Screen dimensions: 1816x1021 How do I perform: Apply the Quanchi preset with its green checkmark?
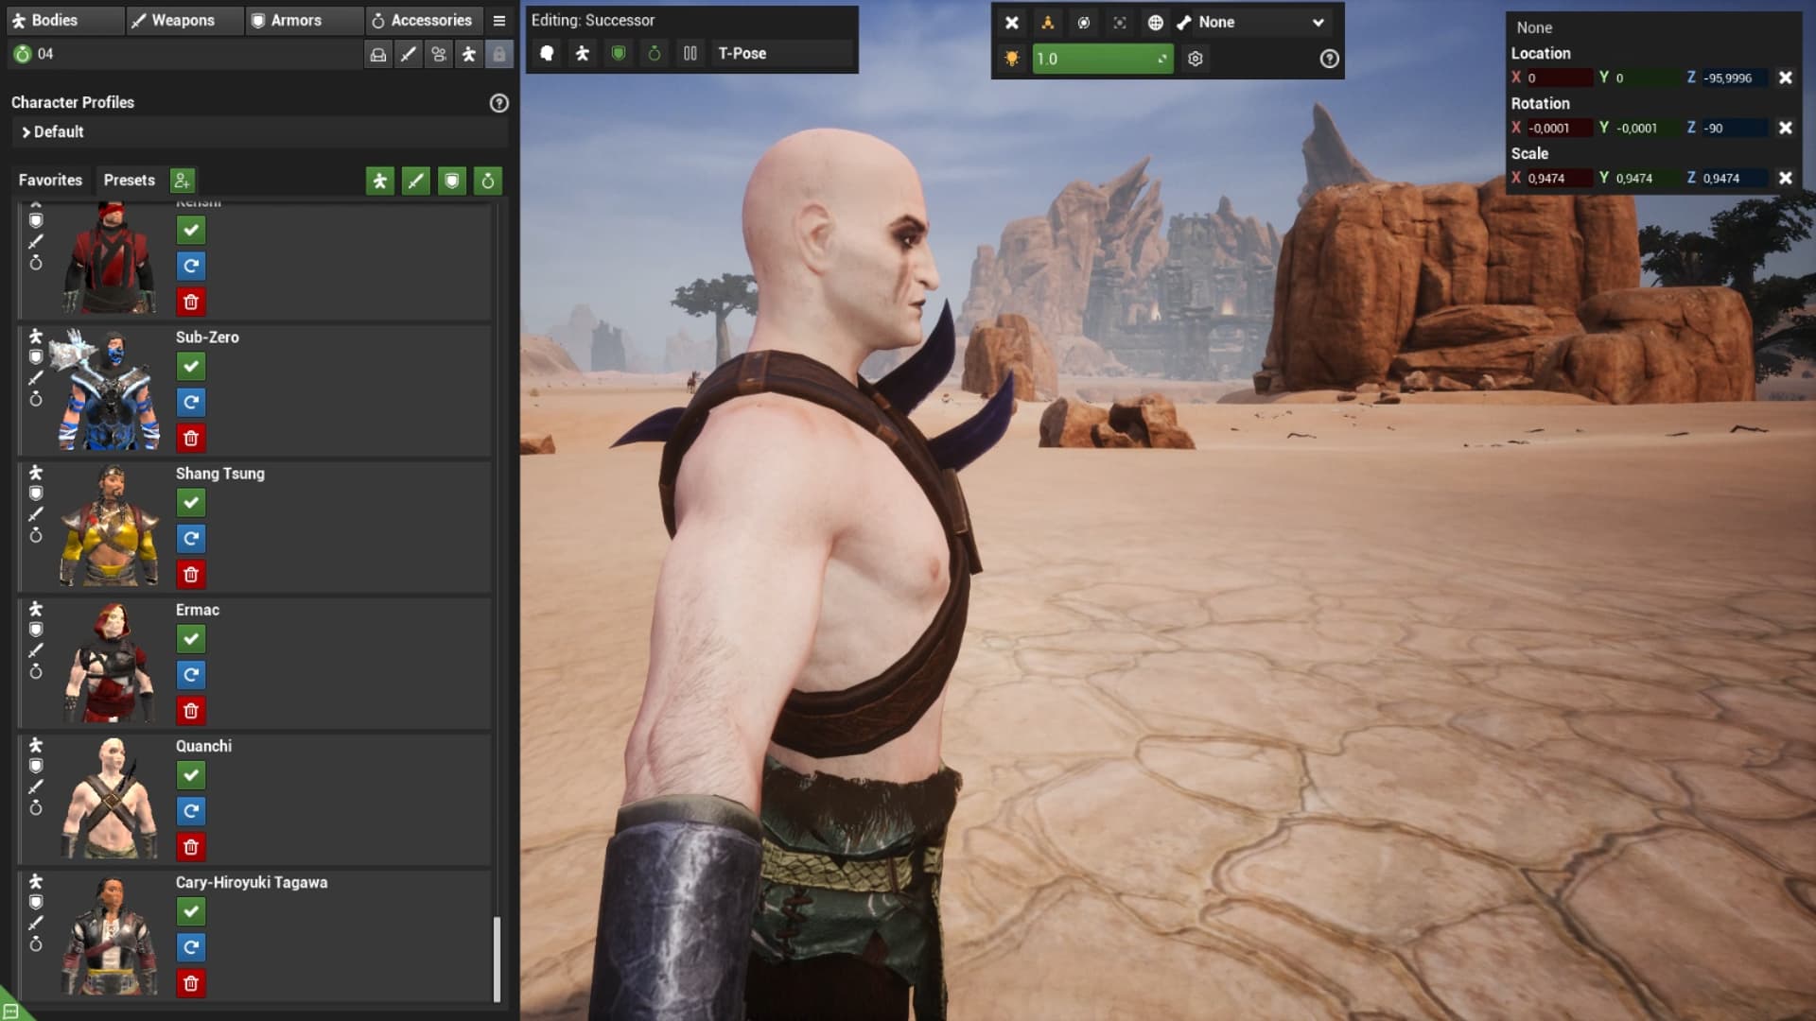coord(191,775)
